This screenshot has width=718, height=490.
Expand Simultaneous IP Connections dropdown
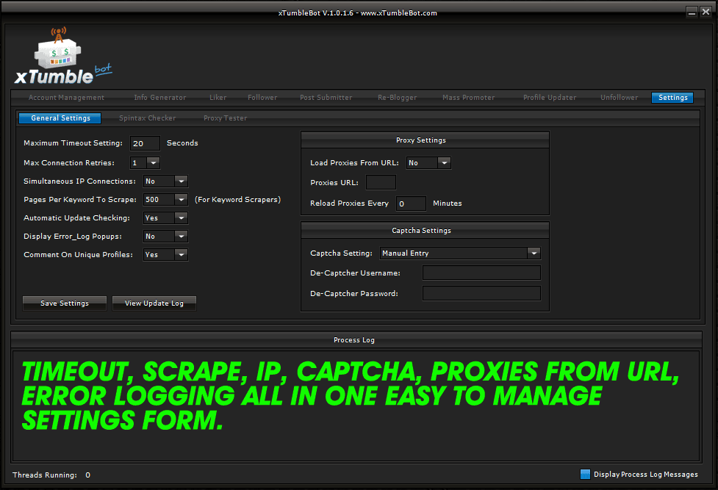tap(182, 181)
